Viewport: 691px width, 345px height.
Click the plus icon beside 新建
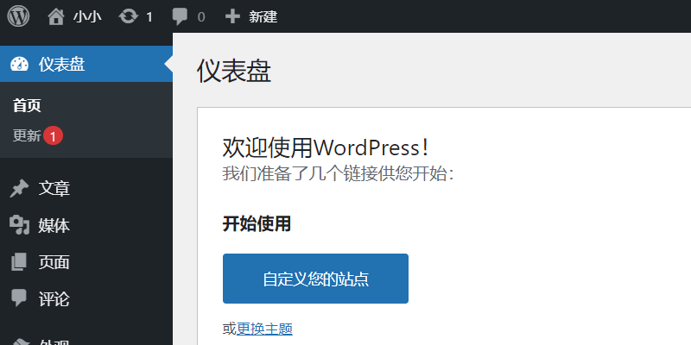point(232,16)
